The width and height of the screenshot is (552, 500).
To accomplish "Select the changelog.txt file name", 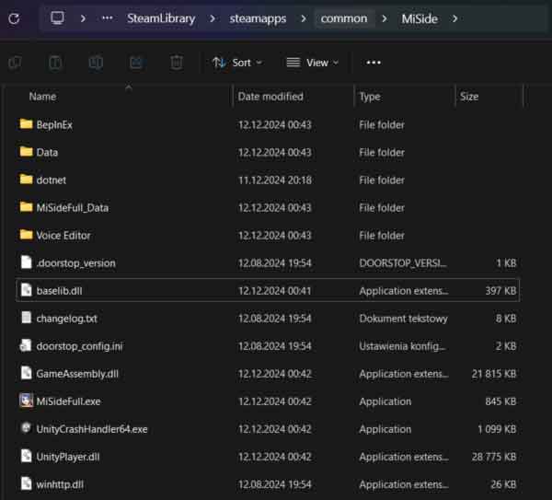I will pos(66,319).
